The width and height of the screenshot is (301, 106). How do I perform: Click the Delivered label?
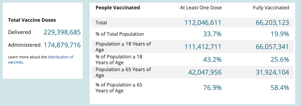tap(20, 32)
